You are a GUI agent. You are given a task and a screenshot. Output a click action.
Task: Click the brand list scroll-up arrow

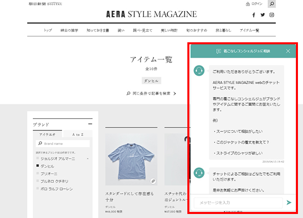point(88,159)
